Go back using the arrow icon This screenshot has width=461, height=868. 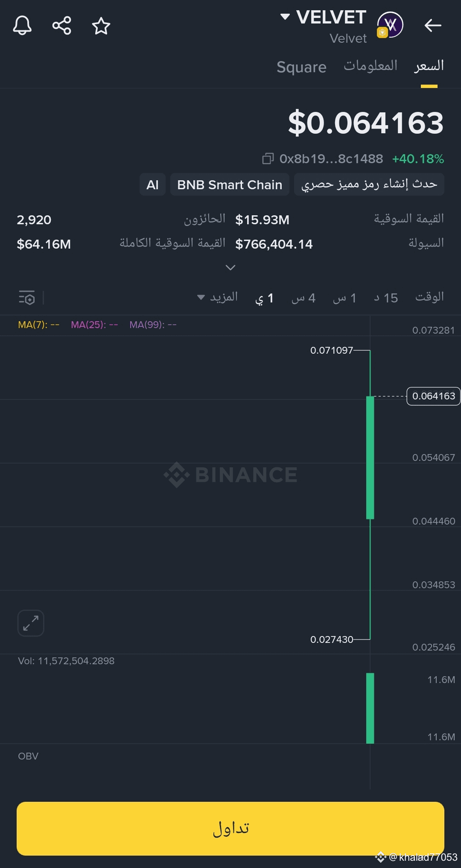pos(433,26)
